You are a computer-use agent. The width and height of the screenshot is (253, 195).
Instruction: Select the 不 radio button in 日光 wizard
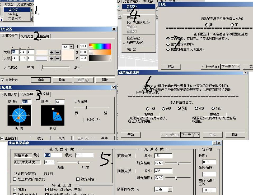(232, 25)
